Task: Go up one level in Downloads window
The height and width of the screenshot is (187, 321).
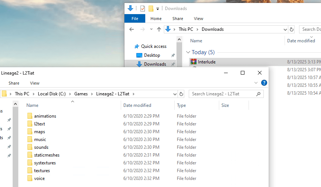Action: [x=159, y=29]
